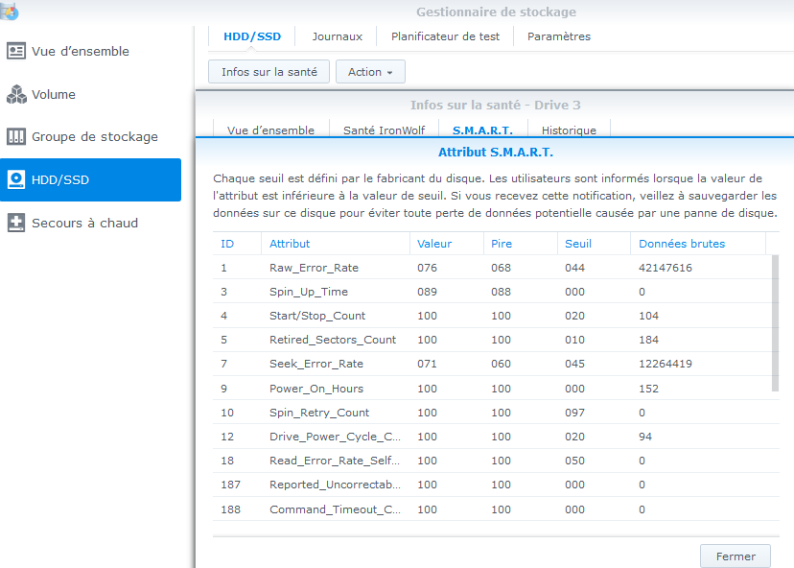Switch to the Journaux tab

[x=338, y=36]
